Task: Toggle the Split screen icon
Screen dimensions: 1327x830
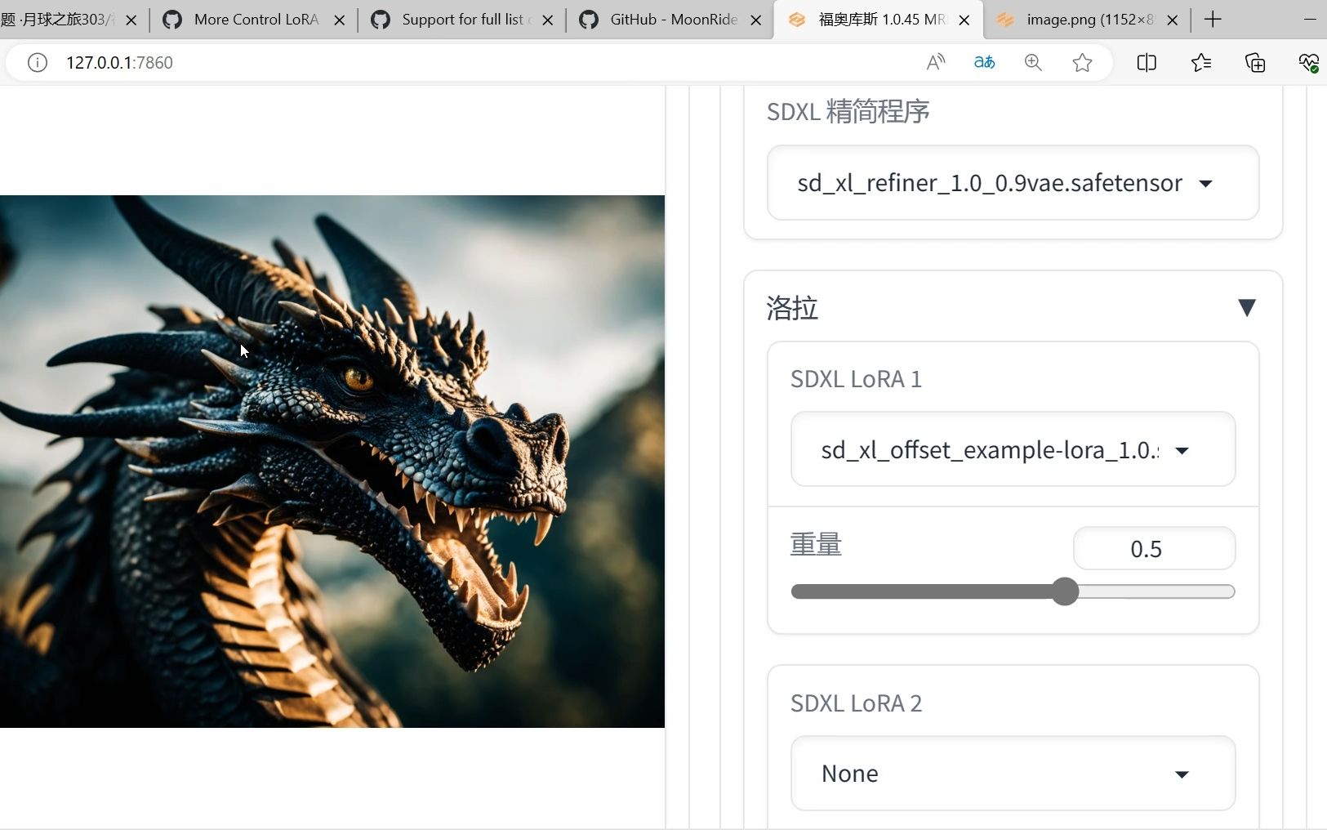Action: 1147,62
